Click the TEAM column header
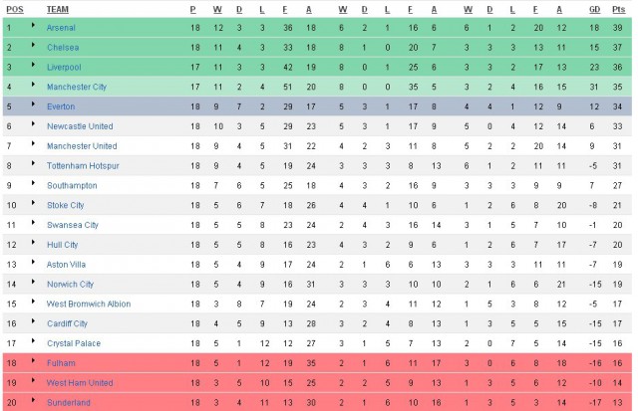 click(58, 9)
